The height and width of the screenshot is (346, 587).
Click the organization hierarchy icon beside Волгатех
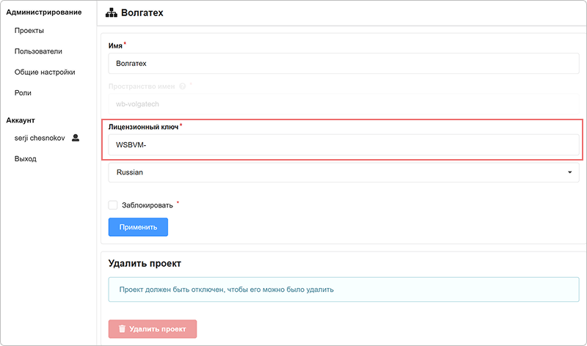coord(112,12)
